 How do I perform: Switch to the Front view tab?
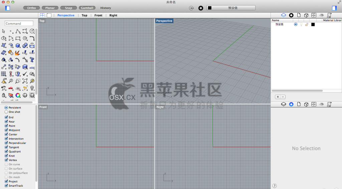click(x=99, y=15)
